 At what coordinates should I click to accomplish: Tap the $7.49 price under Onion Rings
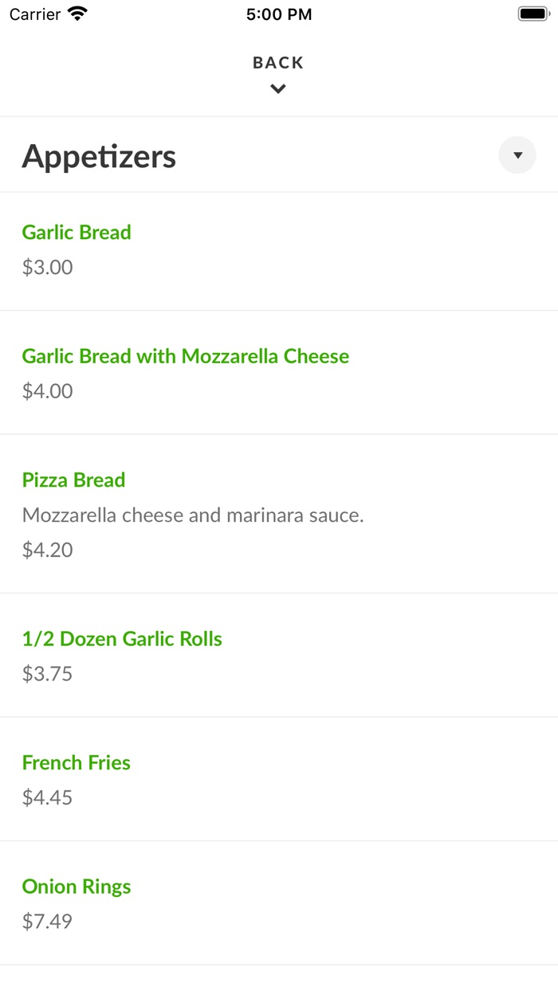pyautogui.click(x=47, y=921)
